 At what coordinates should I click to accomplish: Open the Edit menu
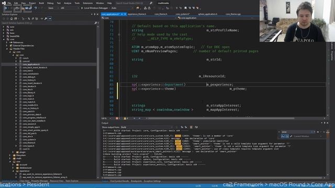tap(16, 3)
